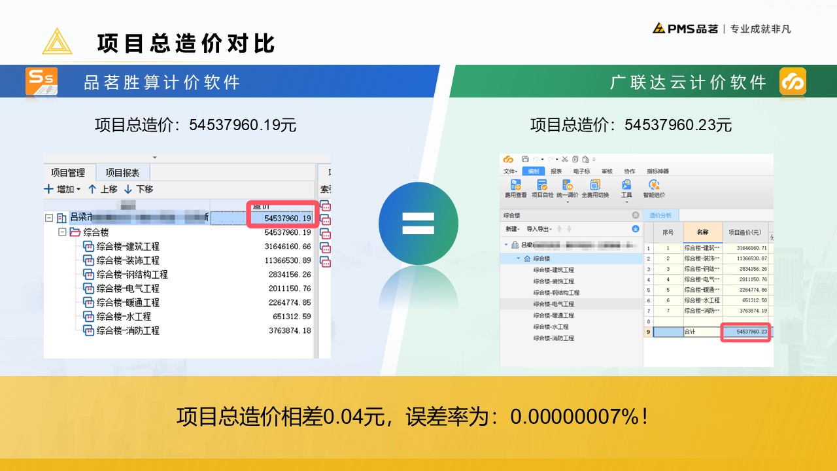Image resolution: width=837 pixels, height=471 pixels.
Task: Select the 项目管理 tab in 胜算
Action: [x=68, y=173]
